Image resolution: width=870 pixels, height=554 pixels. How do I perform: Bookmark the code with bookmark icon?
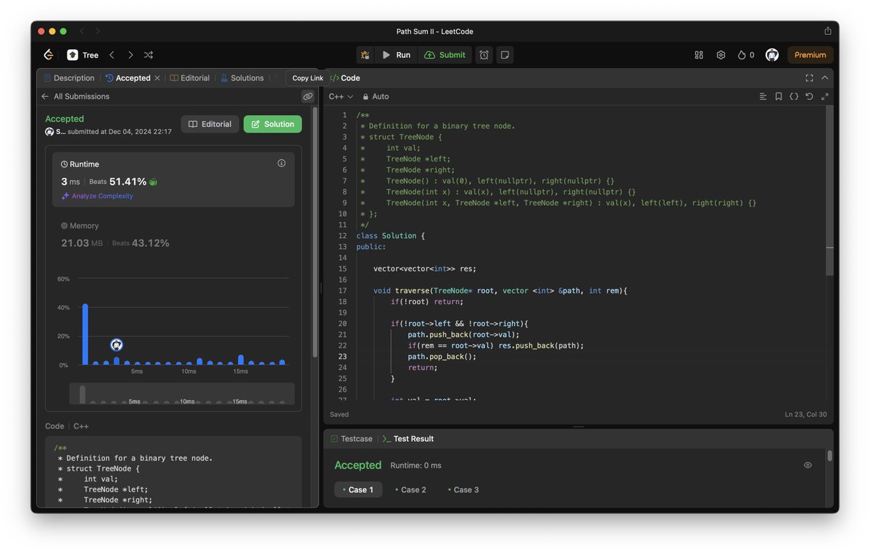(x=779, y=96)
